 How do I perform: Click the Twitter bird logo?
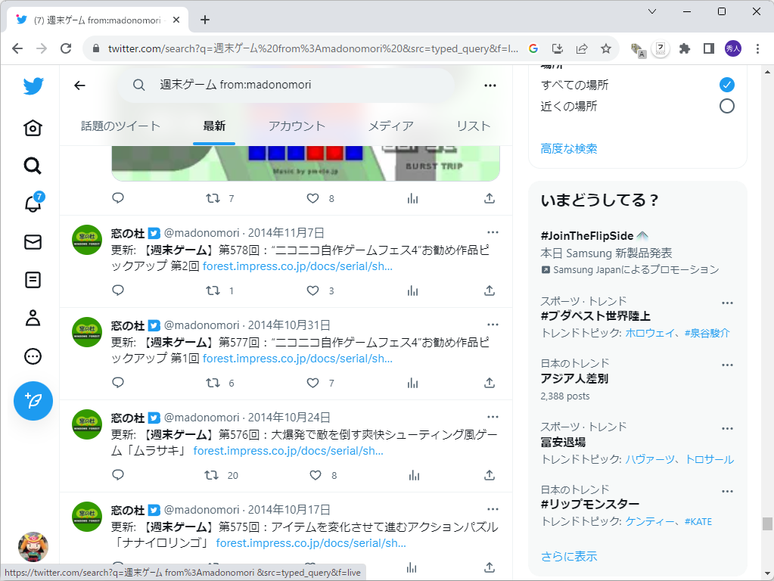coord(33,86)
